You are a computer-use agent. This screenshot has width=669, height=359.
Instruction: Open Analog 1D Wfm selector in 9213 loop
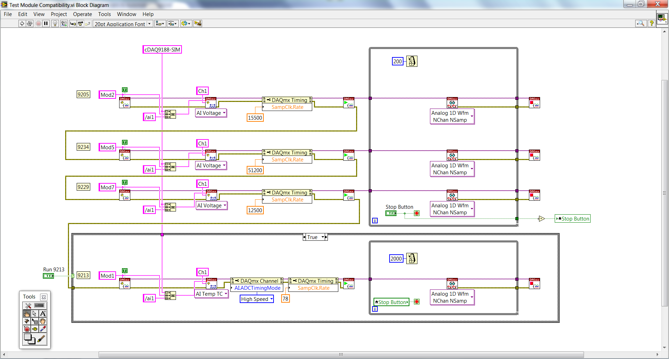point(452,297)
